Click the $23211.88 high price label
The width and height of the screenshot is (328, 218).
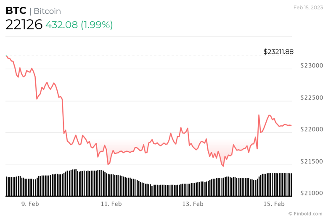pos(278,52)
